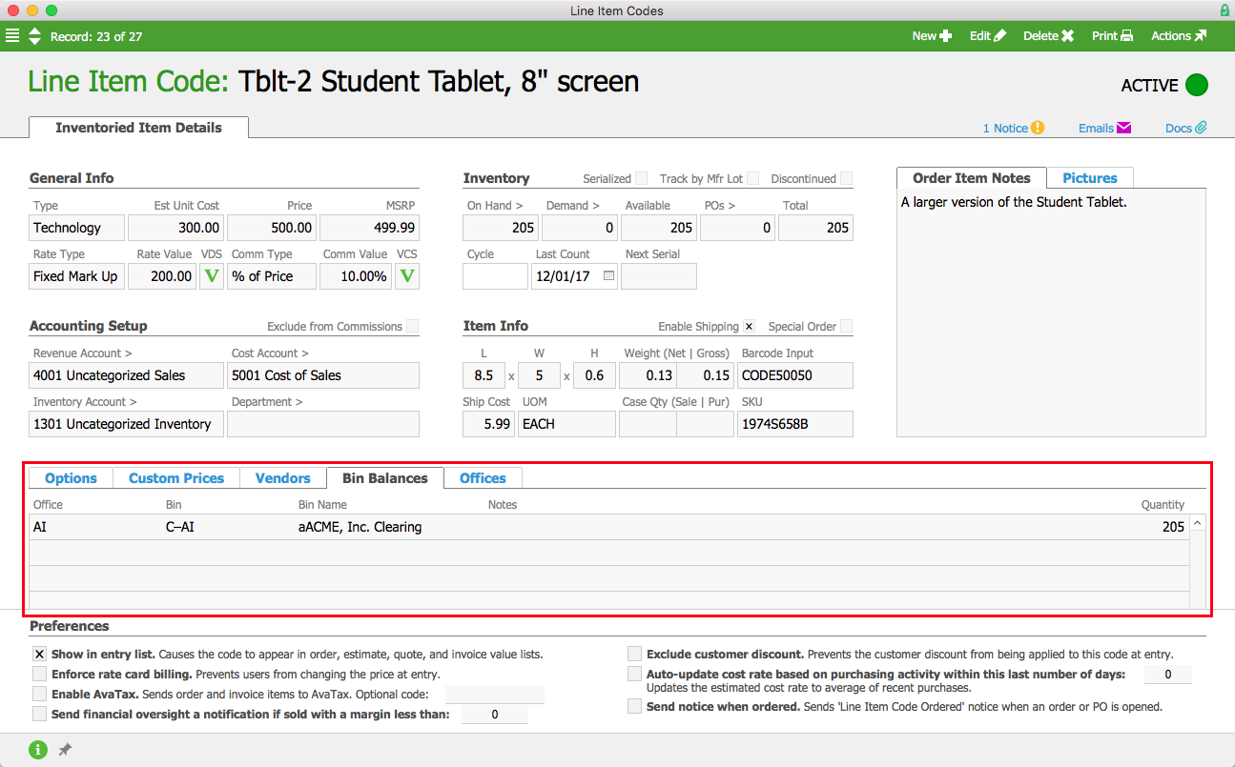Click the C–AI bin cell
Viewport: 1235px width, 767px height.
pyautogui.click(x=179, y=527)
